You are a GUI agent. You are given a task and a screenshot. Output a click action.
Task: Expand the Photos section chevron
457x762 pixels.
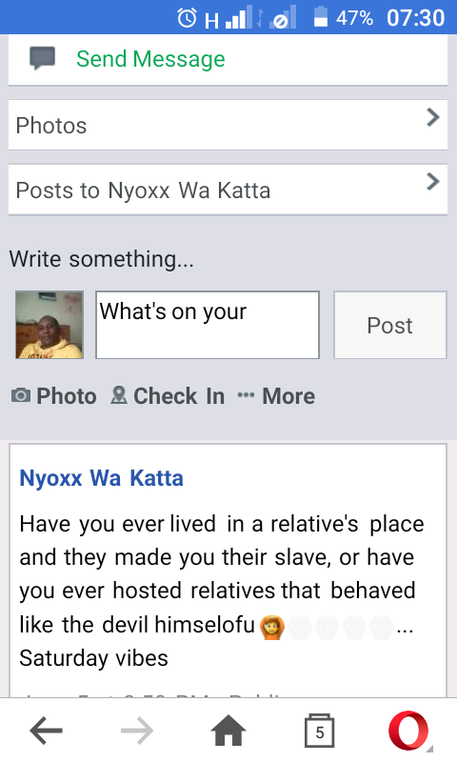(432, 117)
